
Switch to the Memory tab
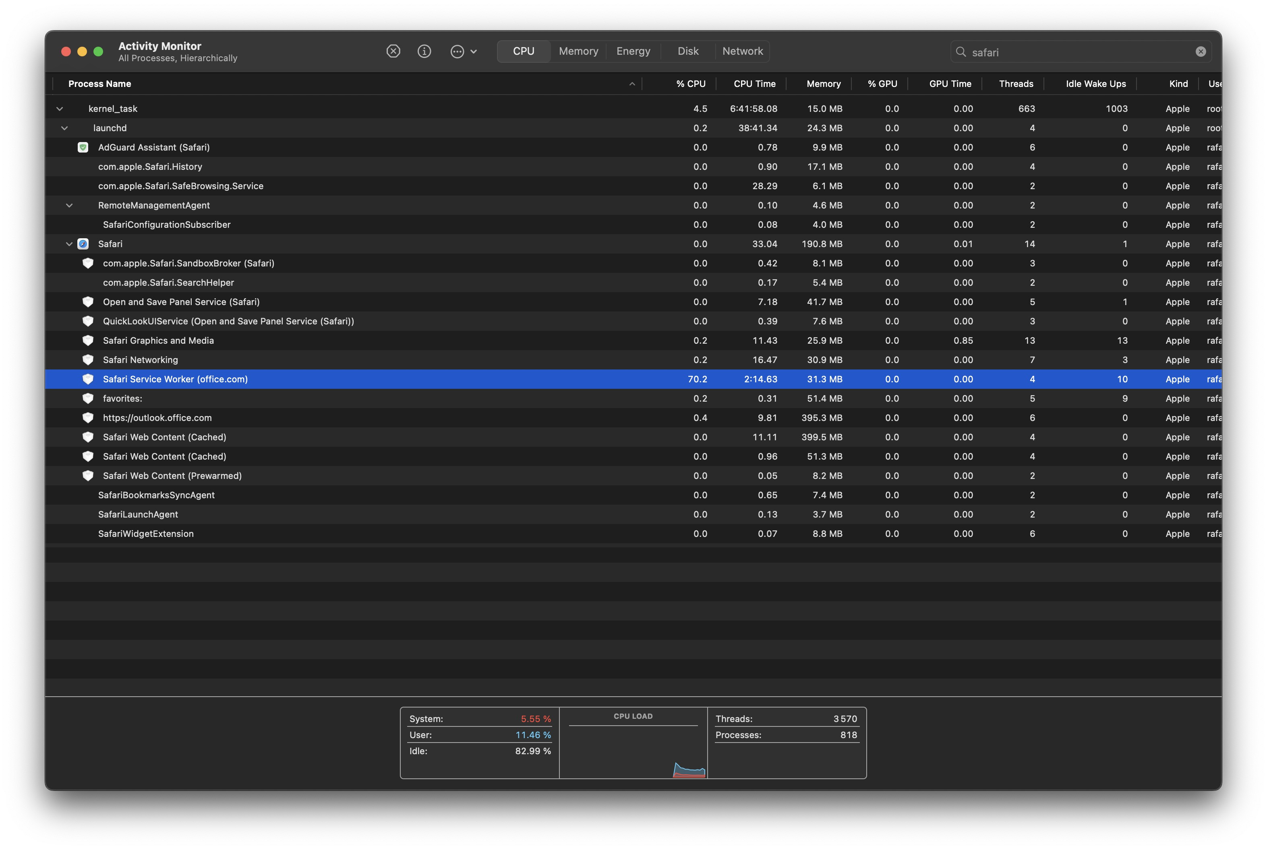pyautogui.click(x=578, y=51)
